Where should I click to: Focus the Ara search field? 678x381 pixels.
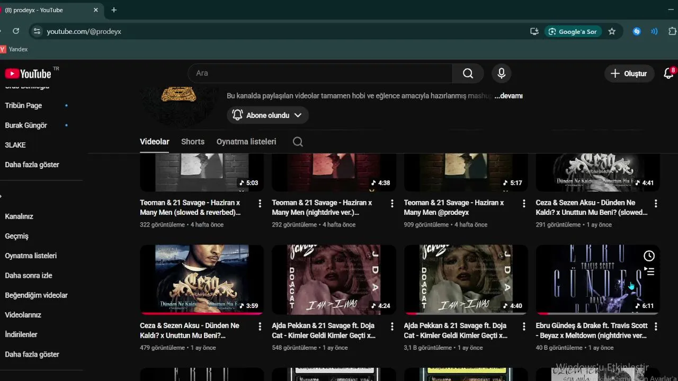pos(320,74)
